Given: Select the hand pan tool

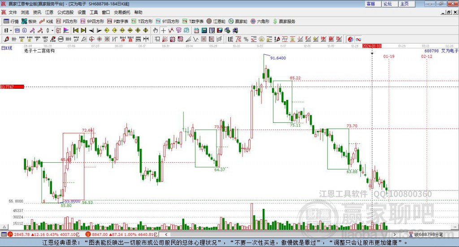Looking at the screenshot, I should 155,30.
